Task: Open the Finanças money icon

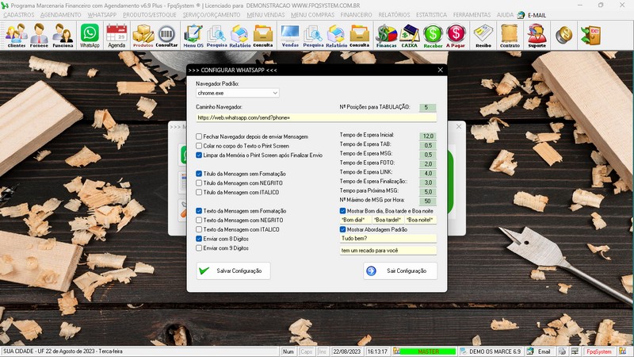Action: pos(386,36)
